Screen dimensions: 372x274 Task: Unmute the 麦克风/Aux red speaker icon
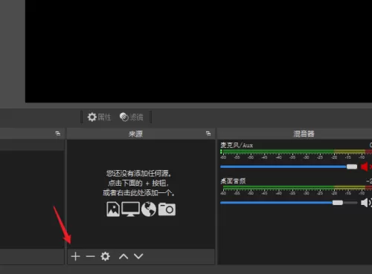point(365,167)
